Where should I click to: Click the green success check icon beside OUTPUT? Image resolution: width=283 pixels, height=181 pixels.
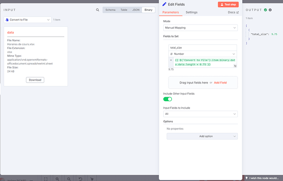[265, 10]
